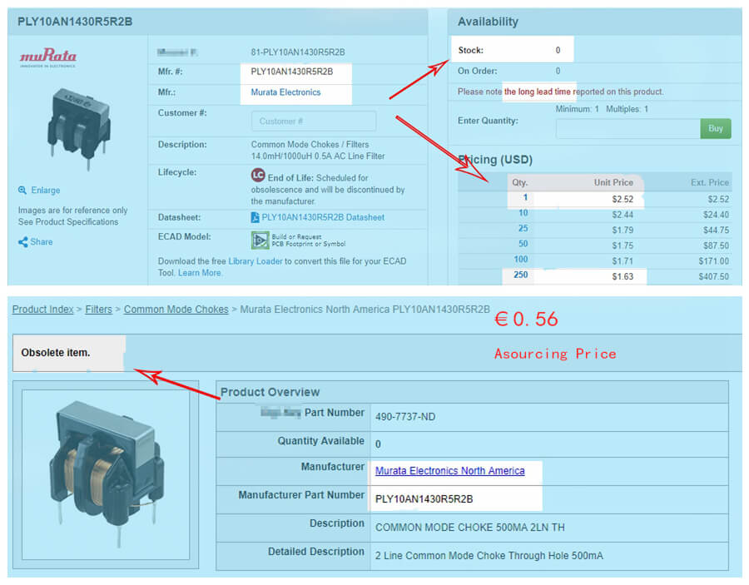Screen dimensions: 749x585
Task: Click Build or Request PCB Footprint text
Action: pos(309,240)
